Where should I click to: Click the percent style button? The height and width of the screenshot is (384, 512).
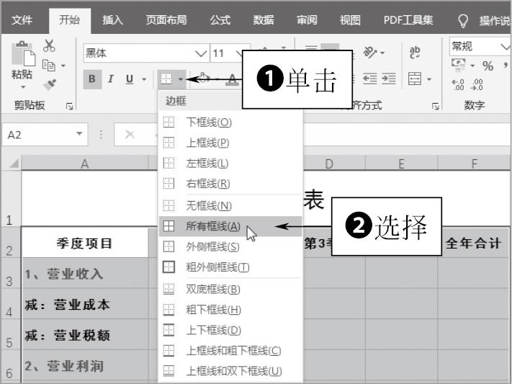(488, 66)
